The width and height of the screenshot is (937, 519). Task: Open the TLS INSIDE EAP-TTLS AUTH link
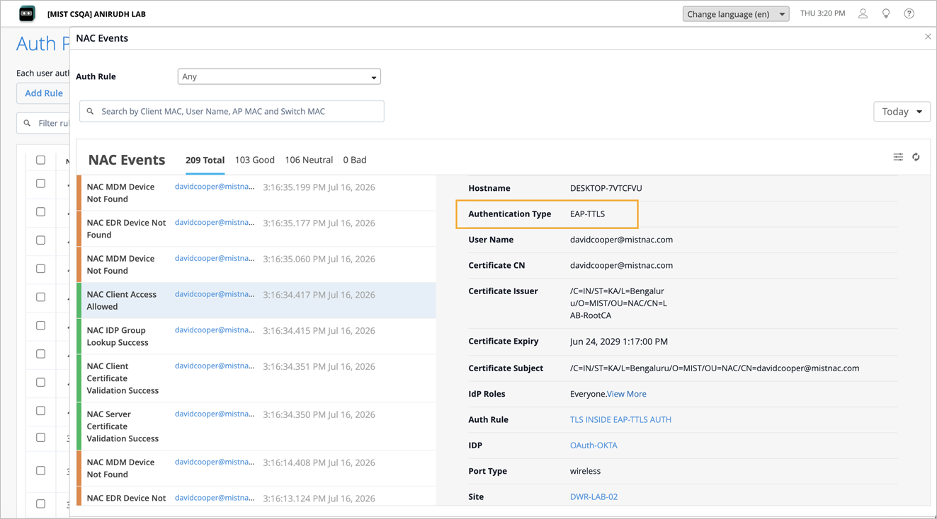coord(620,419)
